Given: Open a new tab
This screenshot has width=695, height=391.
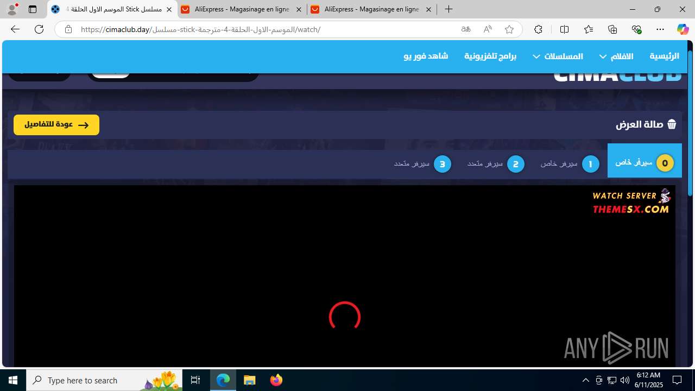Looking at the screenshot, I should (x=448, y=9).
